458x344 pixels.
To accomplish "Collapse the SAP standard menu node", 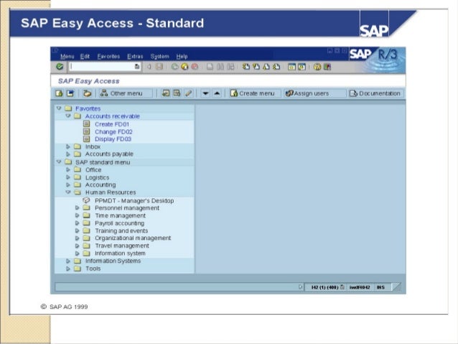I will (x=59, y=162).
